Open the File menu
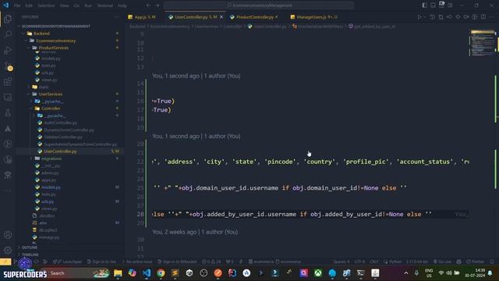 click(17, 5)
